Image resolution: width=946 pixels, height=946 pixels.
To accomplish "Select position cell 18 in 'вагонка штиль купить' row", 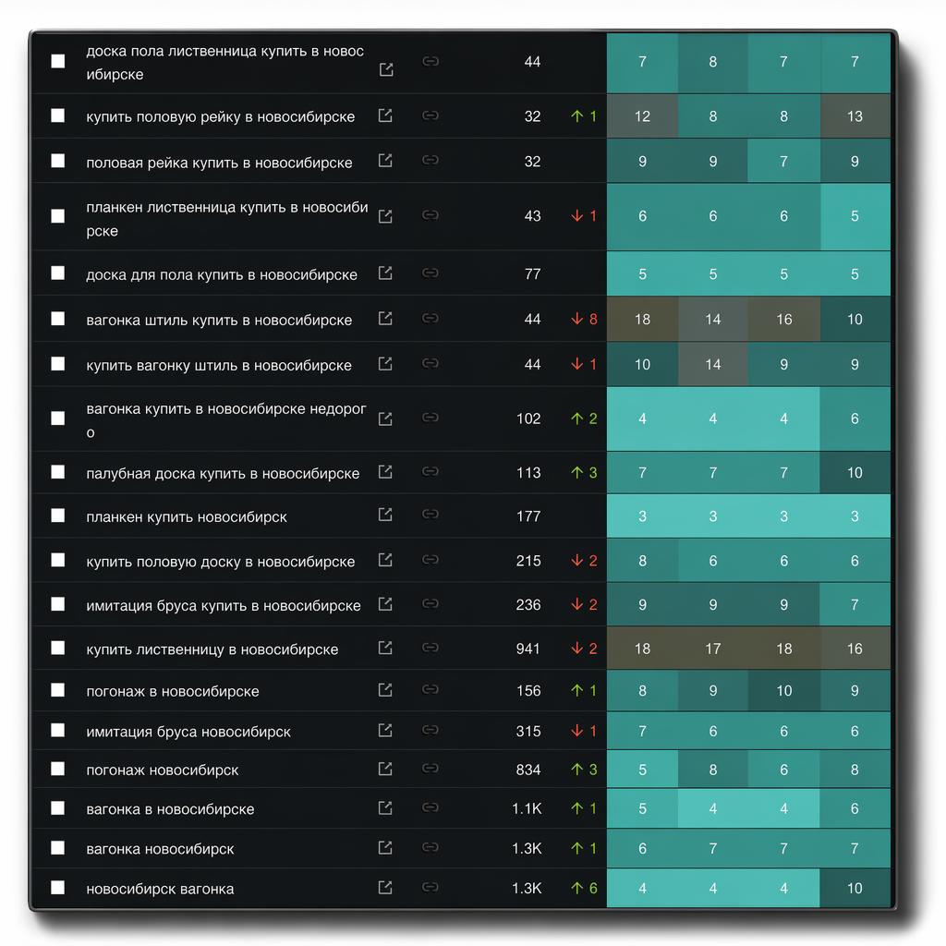I will pos(643,319).
